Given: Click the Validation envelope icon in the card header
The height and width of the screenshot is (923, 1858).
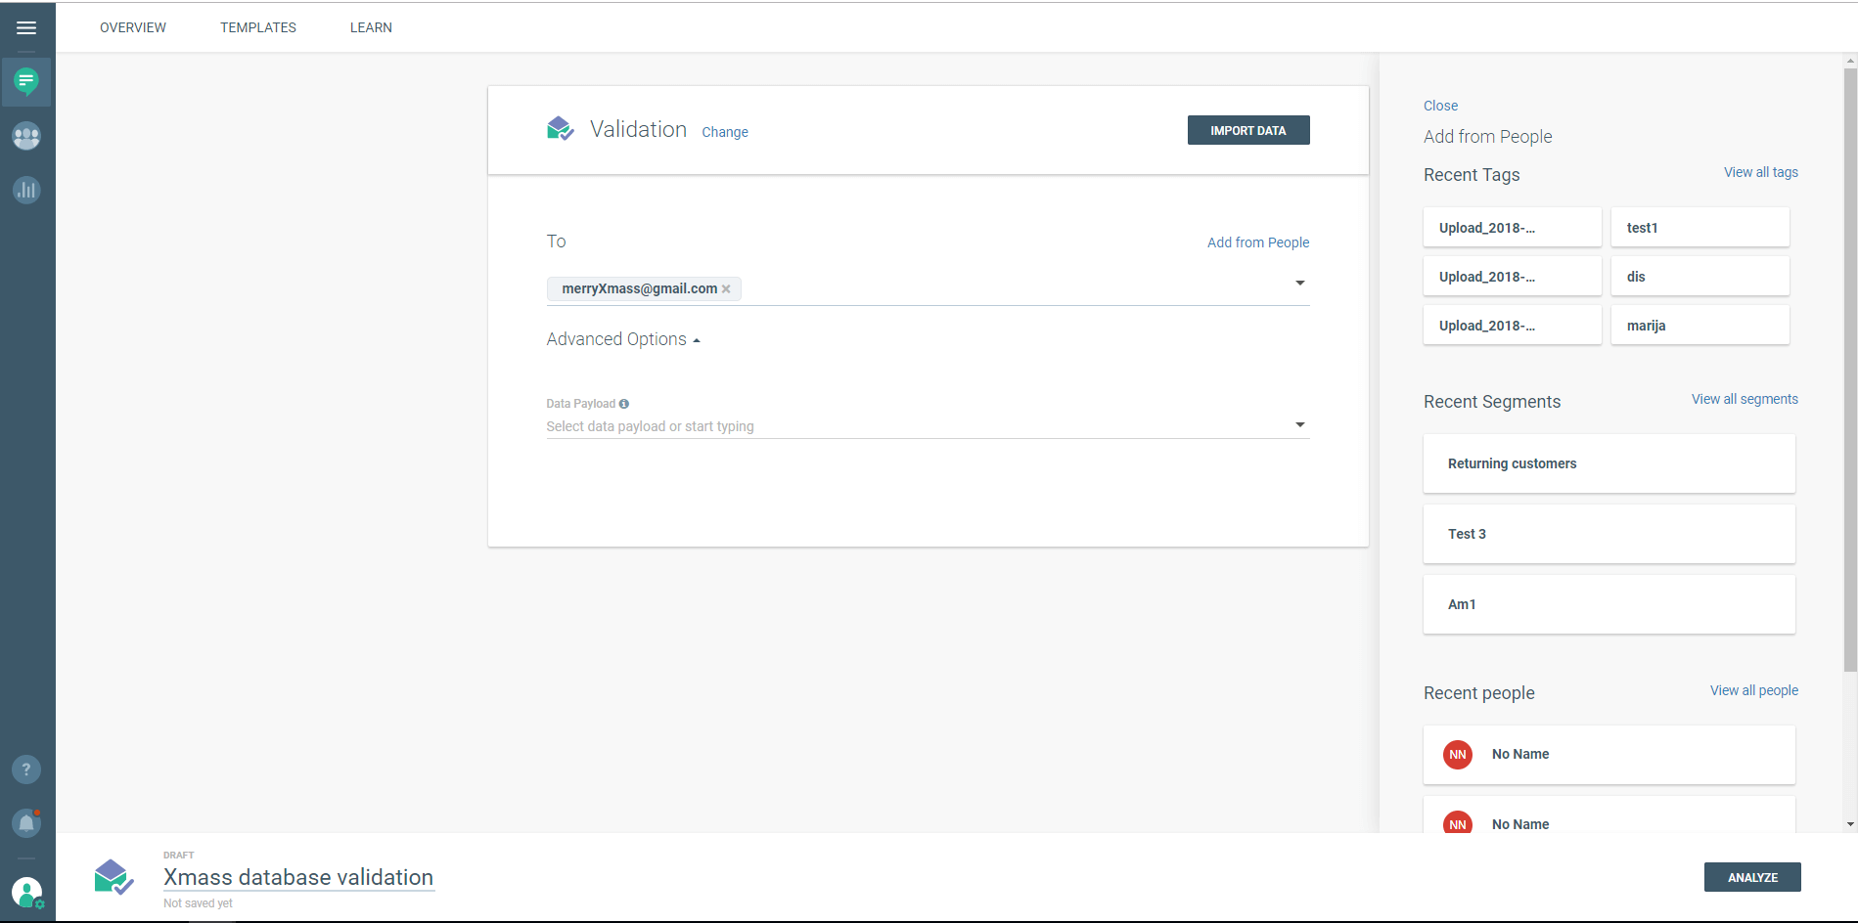Looking at the screenshot, I should [x=561, y=128].
